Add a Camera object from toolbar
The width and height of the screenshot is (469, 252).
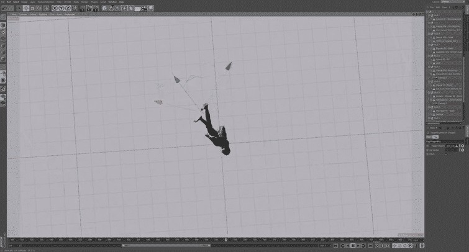[144, 8]
